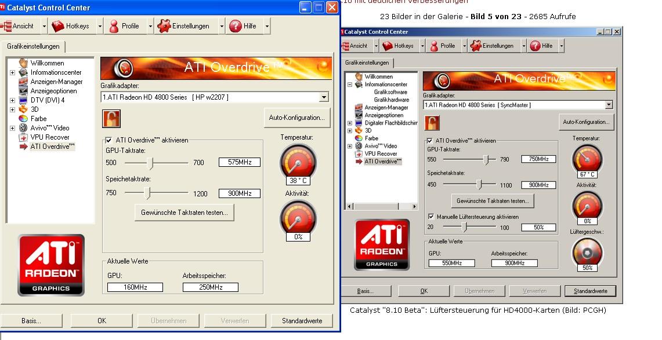Viewport: 662px width, 340px height.
Task: Select Willkommen in right window tree
Action: click(379, 76)
